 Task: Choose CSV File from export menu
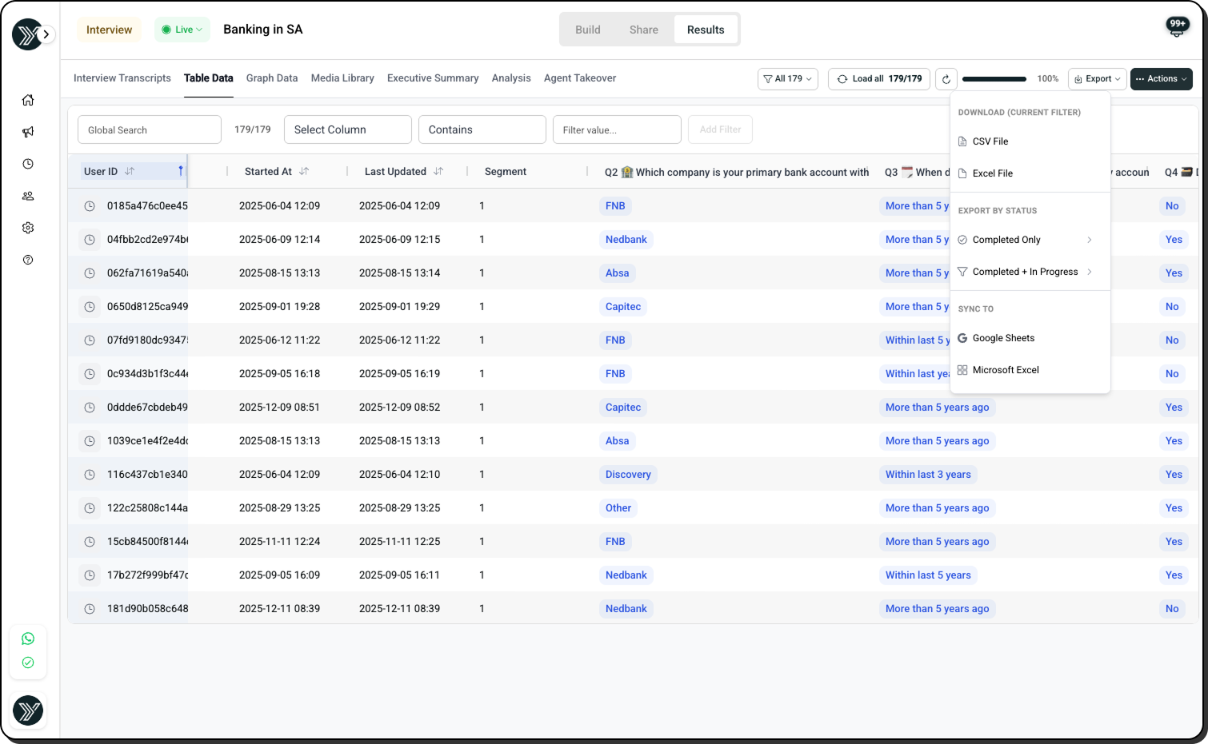[990, 141]
